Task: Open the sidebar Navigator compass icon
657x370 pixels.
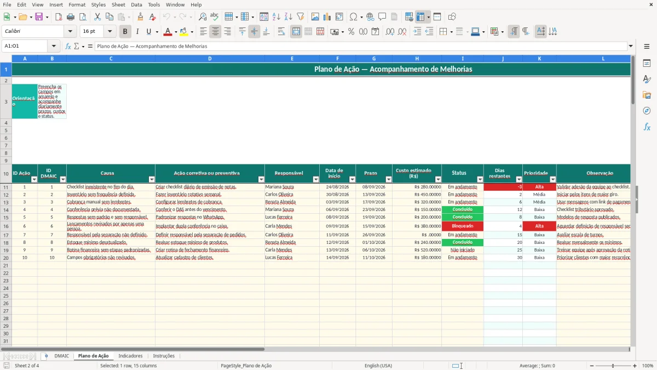Action: coord(647,111)
